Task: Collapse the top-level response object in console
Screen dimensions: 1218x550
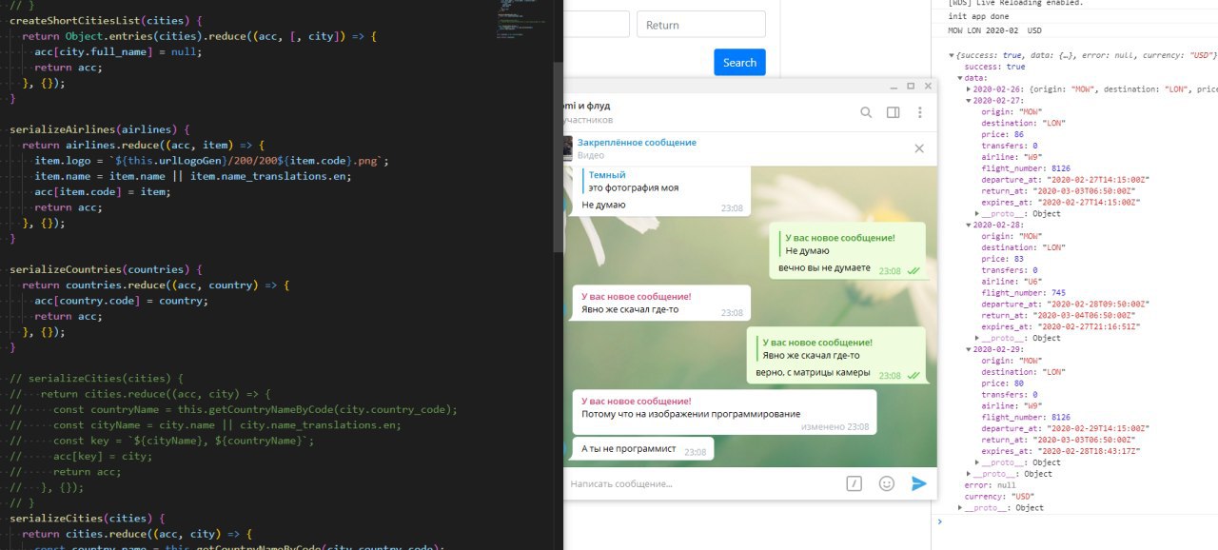Action: point(952,56)
